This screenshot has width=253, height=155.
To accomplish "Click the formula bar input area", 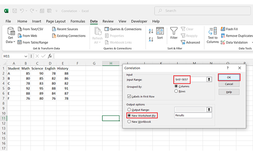I will (153, 56).
